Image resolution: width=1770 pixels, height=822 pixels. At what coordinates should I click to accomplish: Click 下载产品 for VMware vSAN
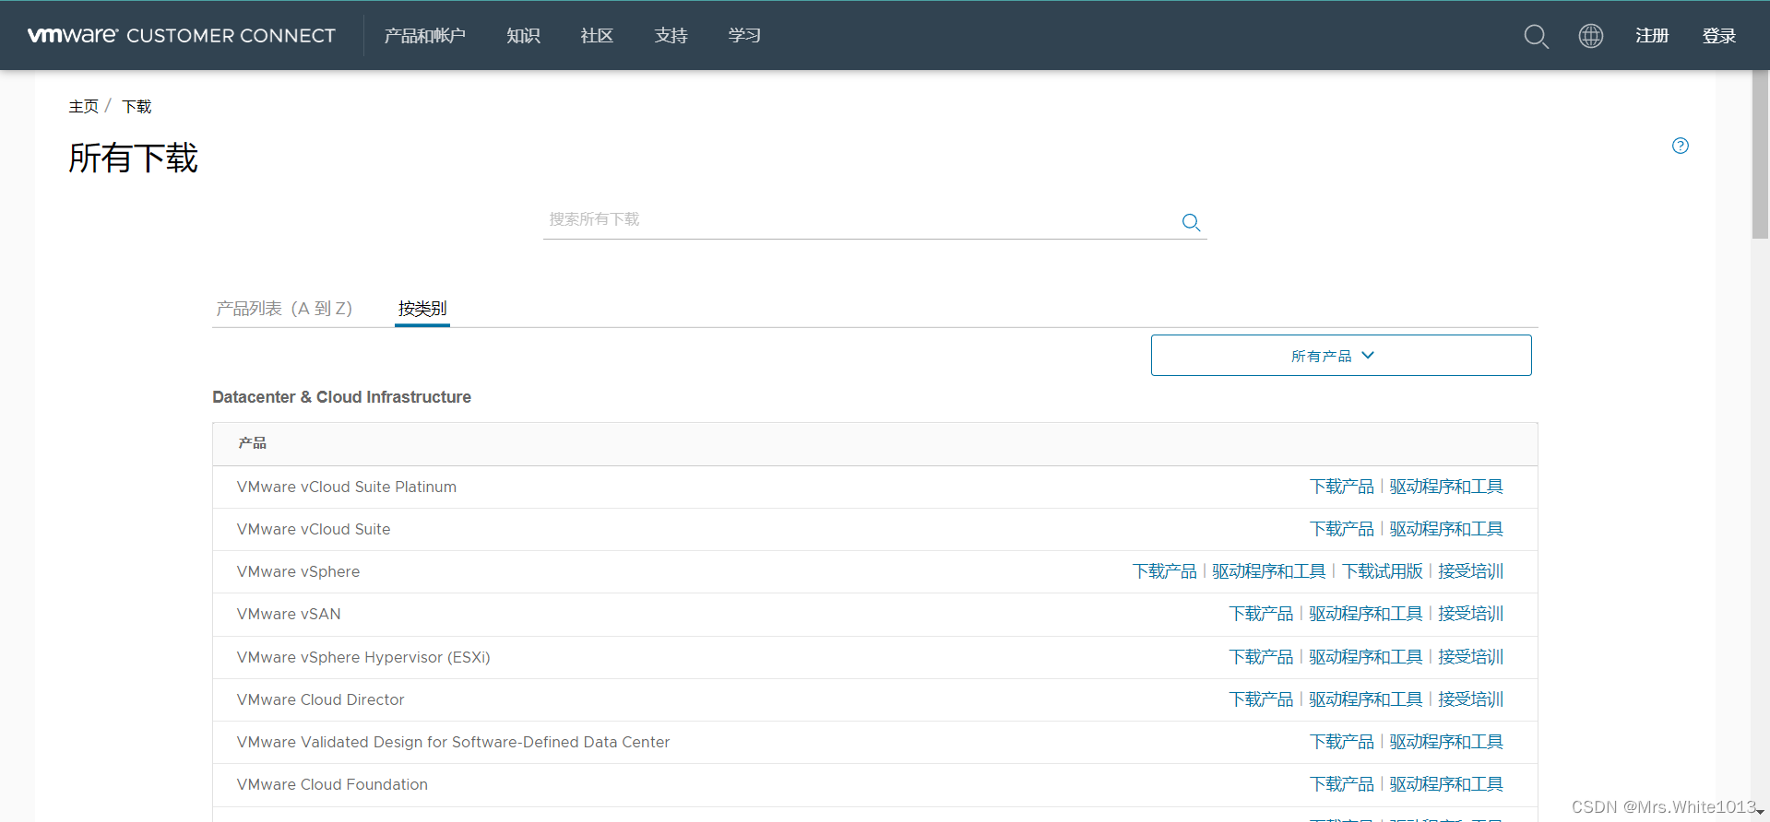click(1261, 614)
